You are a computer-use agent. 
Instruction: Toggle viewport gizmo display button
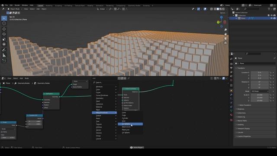pos(199,9)
